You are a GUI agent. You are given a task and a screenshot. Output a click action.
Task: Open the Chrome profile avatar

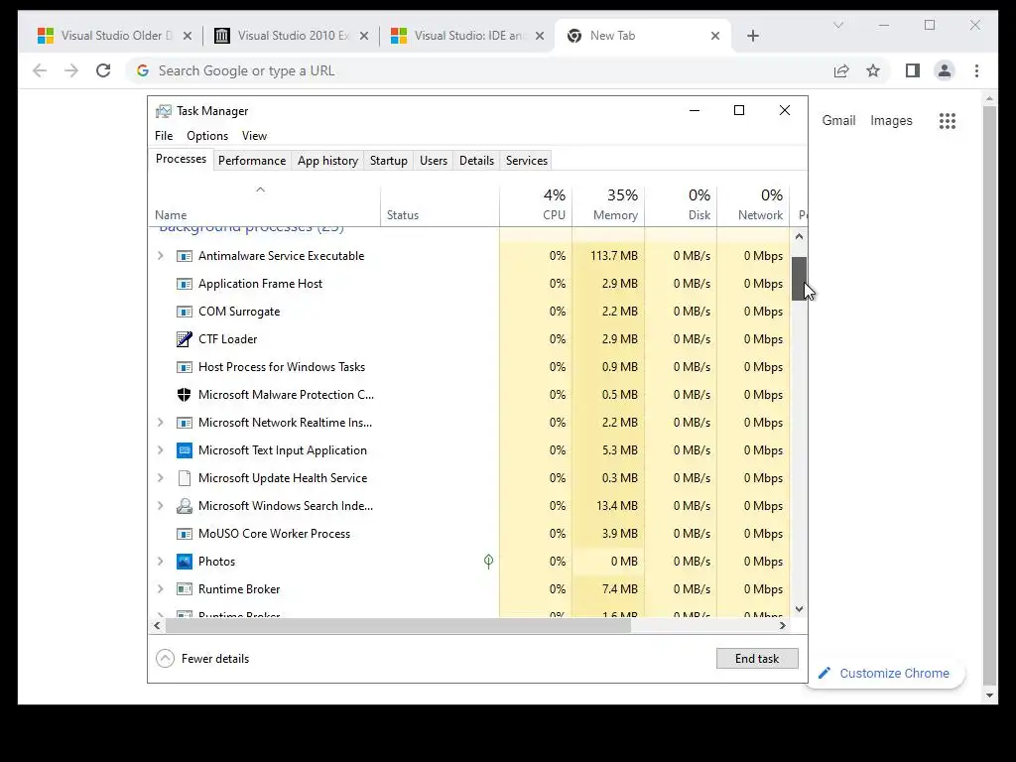click(x=945, y=70)
